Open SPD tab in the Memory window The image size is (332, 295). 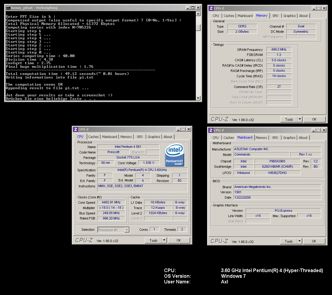[x=275, y=16]
